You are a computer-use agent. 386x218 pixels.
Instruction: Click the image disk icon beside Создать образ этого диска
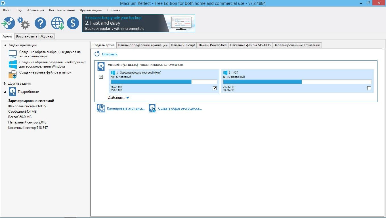click(x=152, y=108)
